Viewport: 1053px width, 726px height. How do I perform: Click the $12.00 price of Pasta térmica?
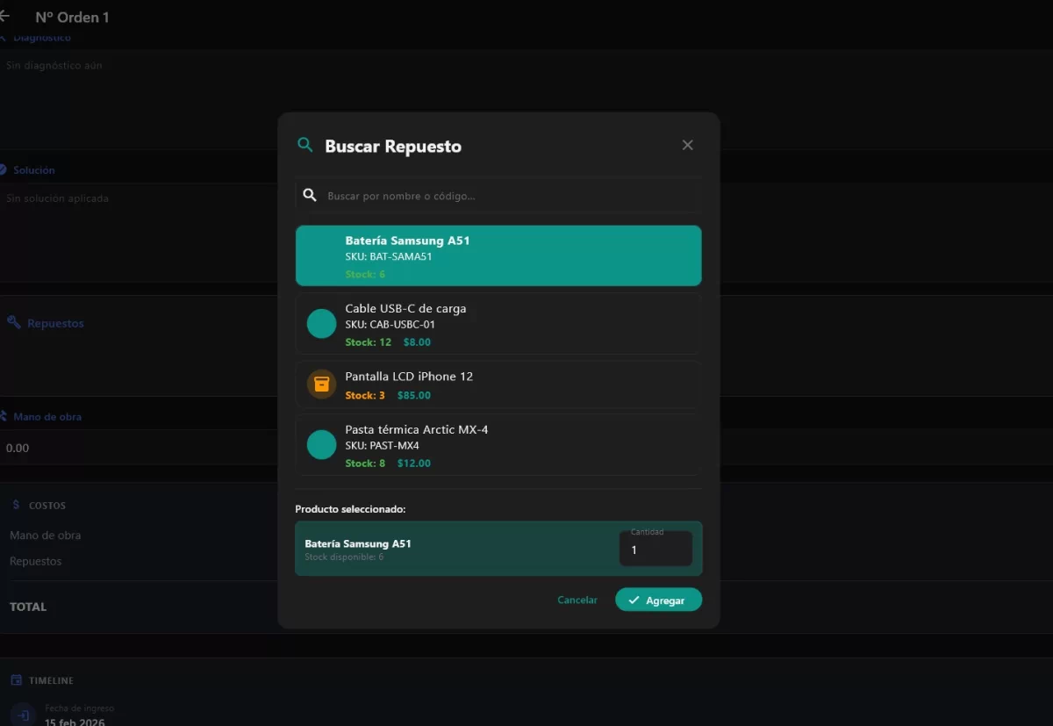point(414,464)
